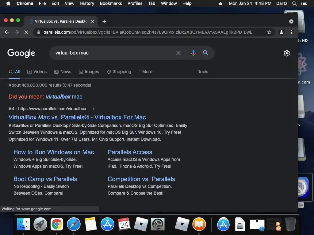
Task: Open the tab search dropdown arrow
Action: [291, 21]
